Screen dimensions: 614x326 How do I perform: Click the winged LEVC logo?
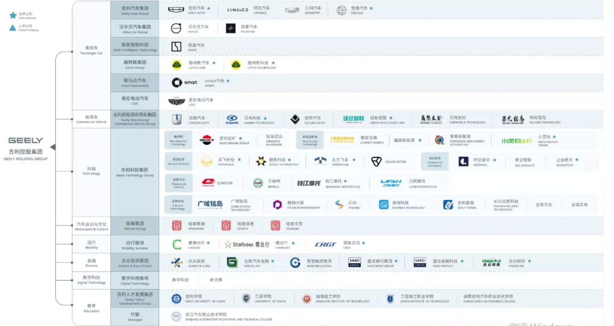coord(176,102)
